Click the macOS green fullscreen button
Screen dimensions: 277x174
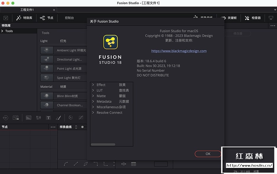tap(13, 3)
